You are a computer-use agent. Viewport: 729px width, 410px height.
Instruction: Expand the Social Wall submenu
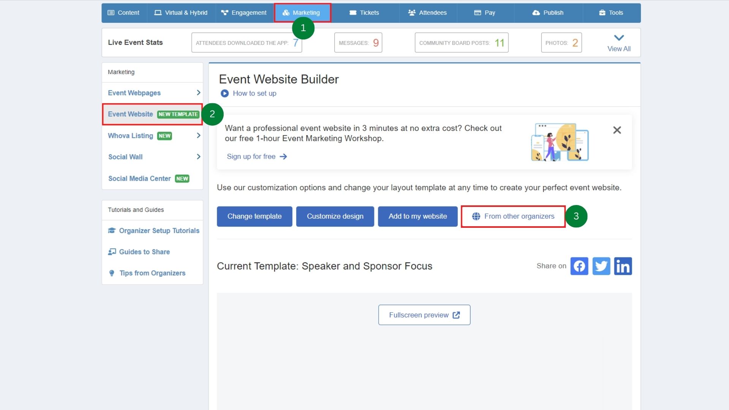[x=198, y=157]
